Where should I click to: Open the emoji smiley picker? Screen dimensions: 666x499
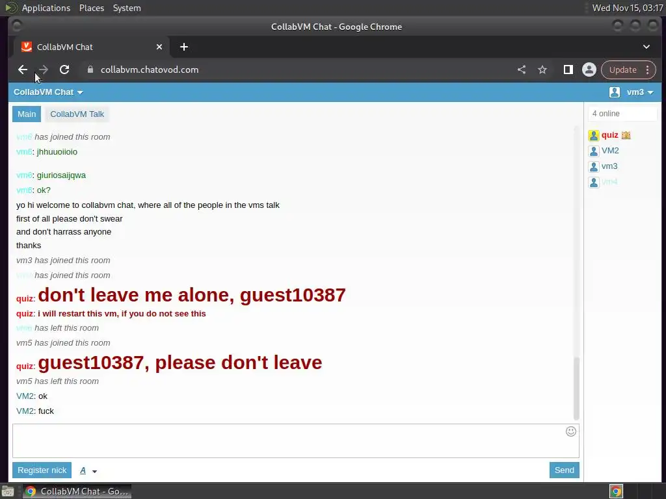pos(571,431)
